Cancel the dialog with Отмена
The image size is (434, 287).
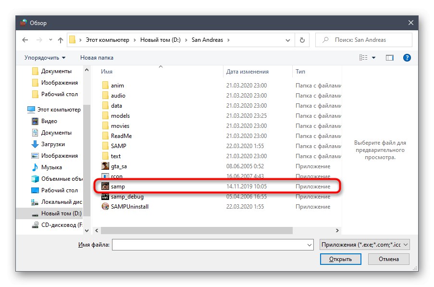(x=388, y=259)
